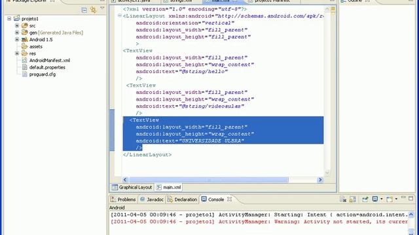Viewport: 419px width, 235px height.
Task: Click the UNIVERSIDADE ULBRA text attribute
Action: (x=190, y=141)
